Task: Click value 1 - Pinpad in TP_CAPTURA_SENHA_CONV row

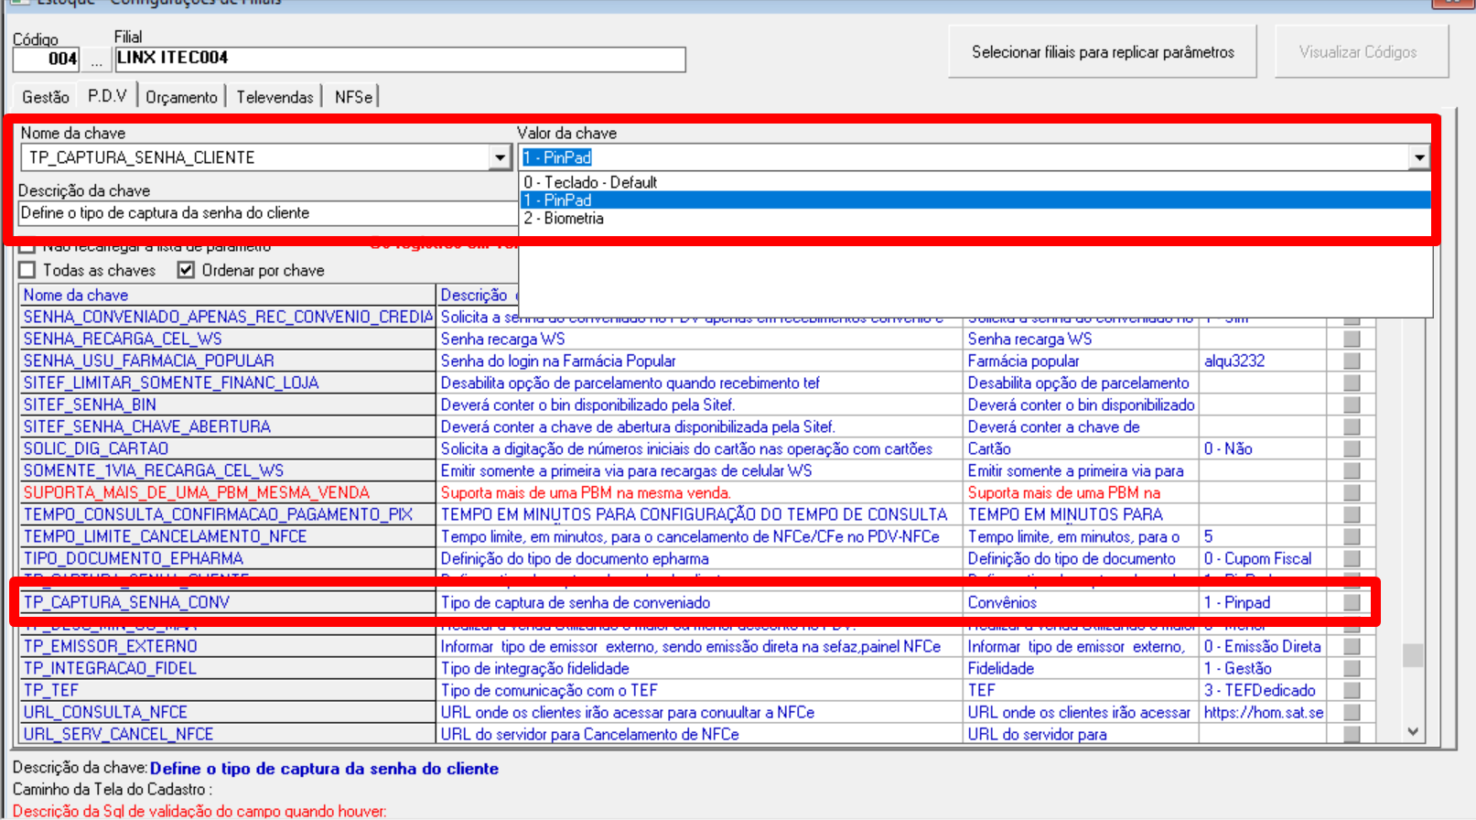Action: [1263, 602]
